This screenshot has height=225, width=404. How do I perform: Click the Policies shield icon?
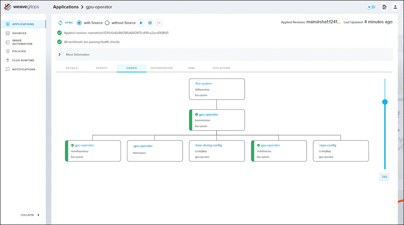8,51
